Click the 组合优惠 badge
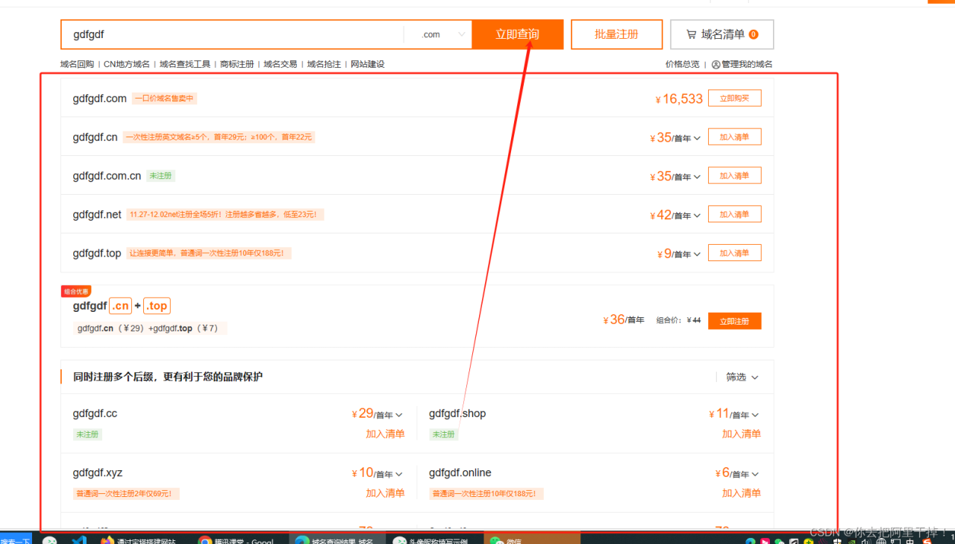Image resolution: width=955 pixels, height=544 pixels. (76, 292)
